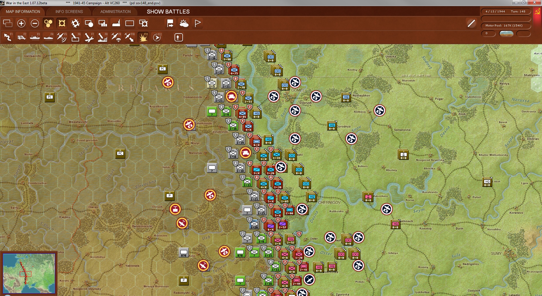Open the preferences gear icon
The image size is (542, 296).
pyautogui.click(x=75, y=24)
